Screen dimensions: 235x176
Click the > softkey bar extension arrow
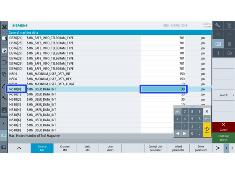click(x=218, y=148)
